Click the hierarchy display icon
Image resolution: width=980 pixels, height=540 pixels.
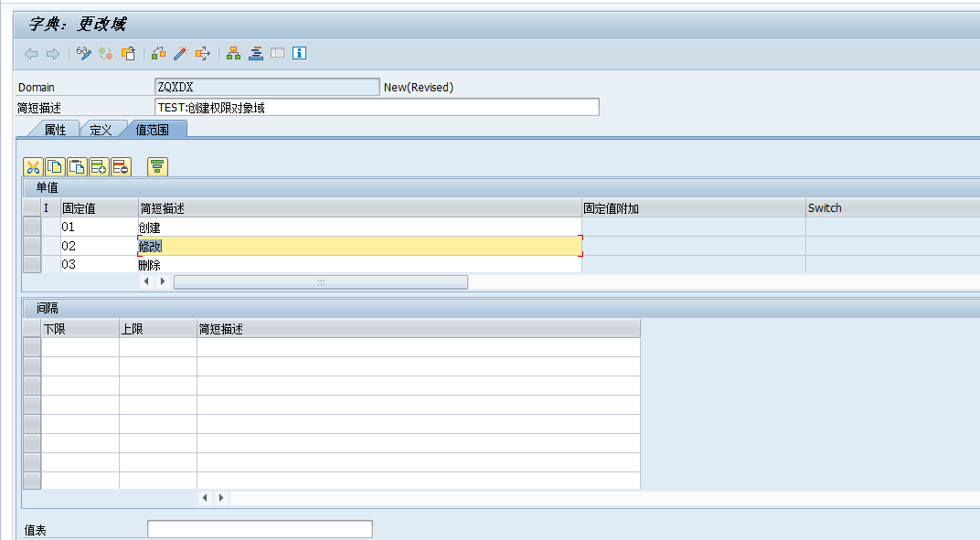click(x=233, y=53)
